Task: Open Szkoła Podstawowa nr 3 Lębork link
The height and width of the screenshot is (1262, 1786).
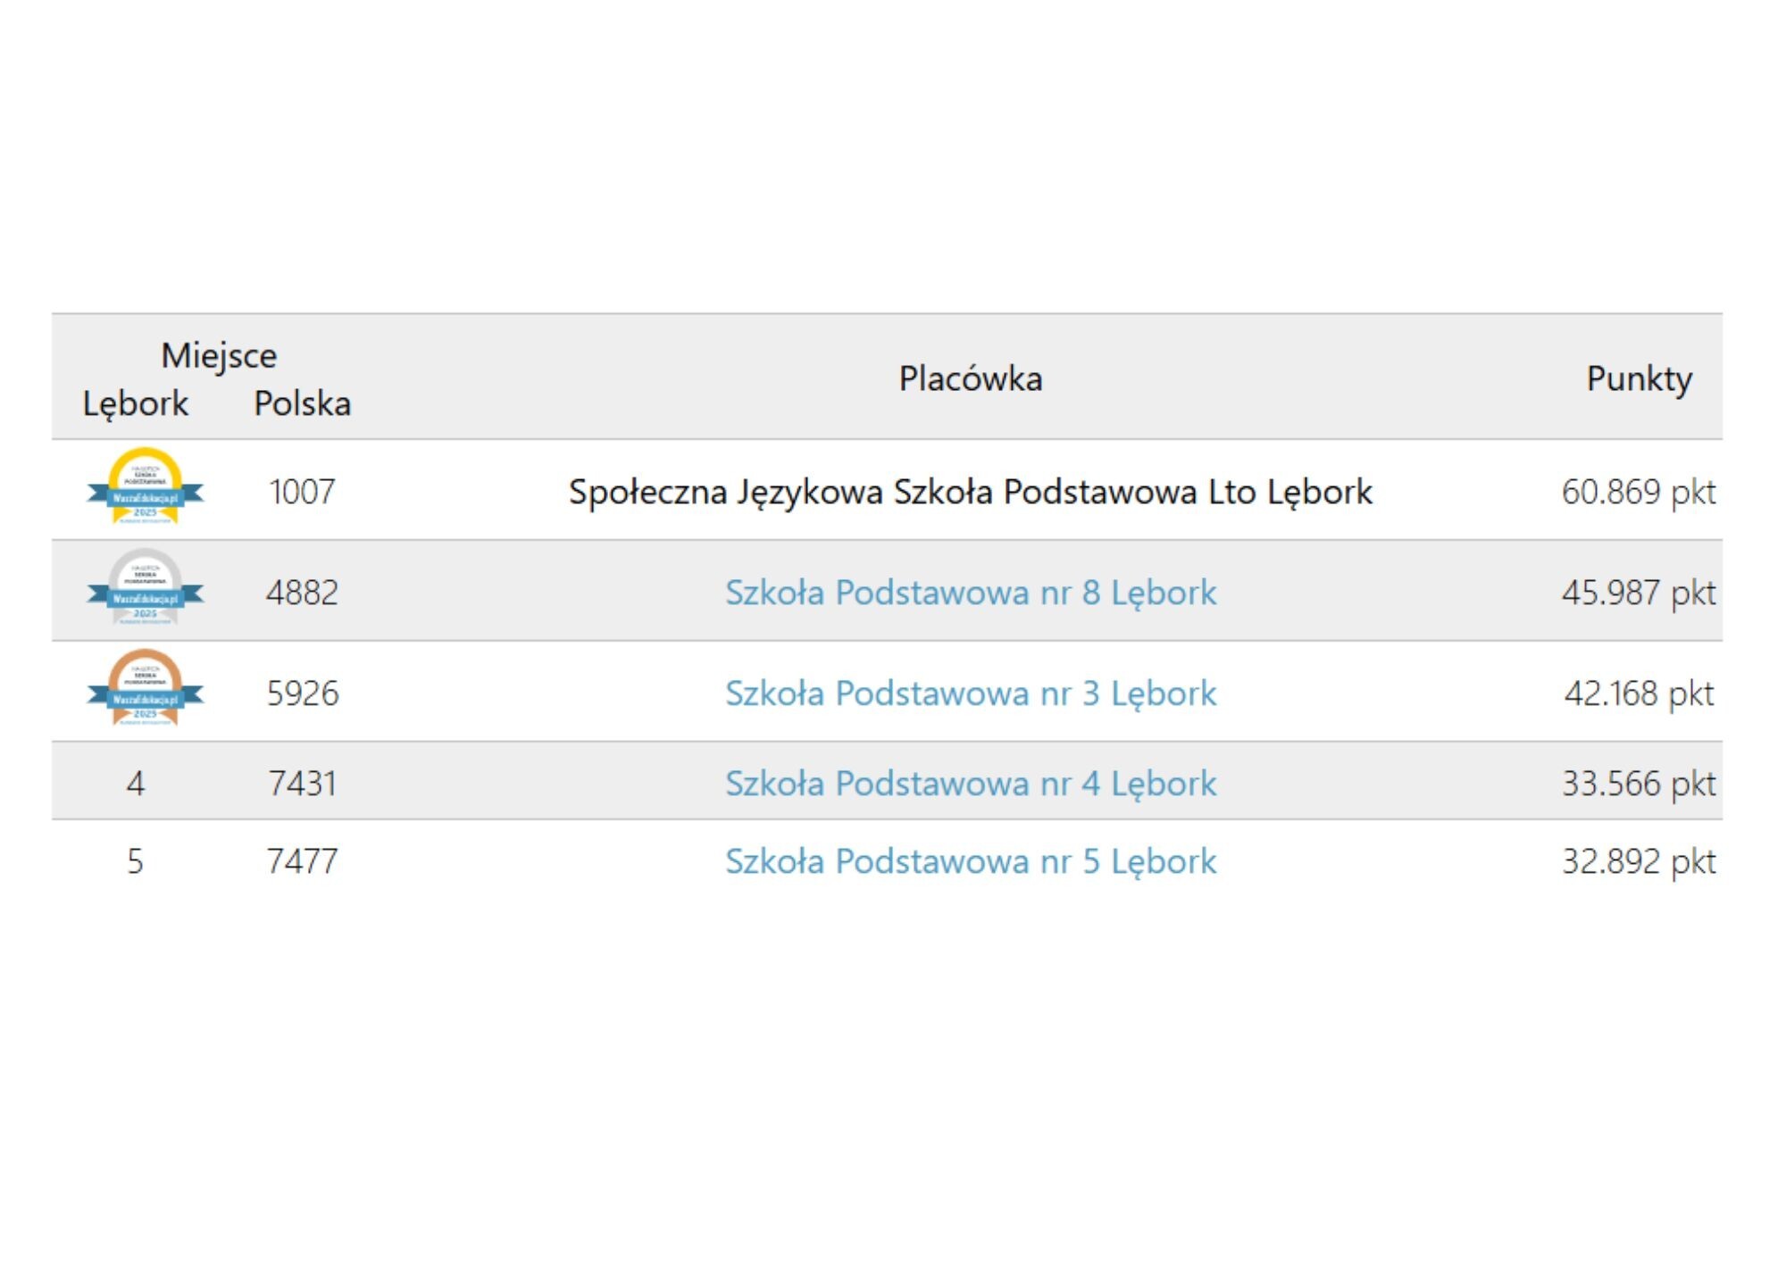Action: point(970,693)
